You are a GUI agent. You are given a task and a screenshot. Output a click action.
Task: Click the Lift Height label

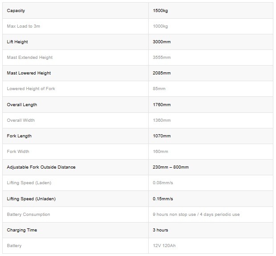tap(17, 42)
